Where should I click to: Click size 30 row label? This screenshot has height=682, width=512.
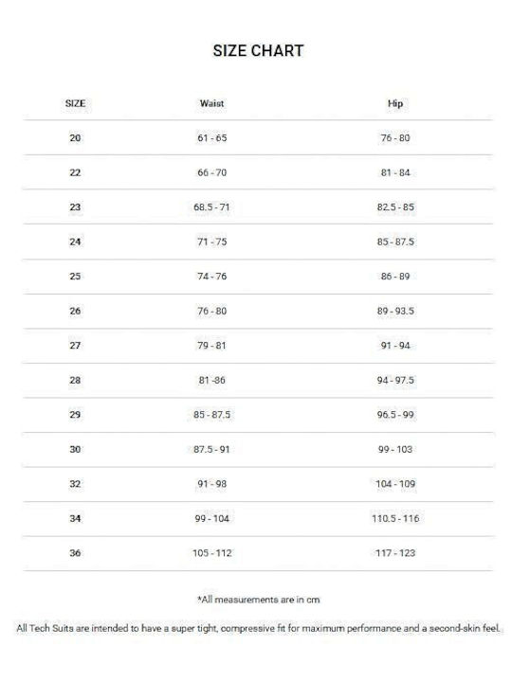pyautogui.click(x=75, y=449)
